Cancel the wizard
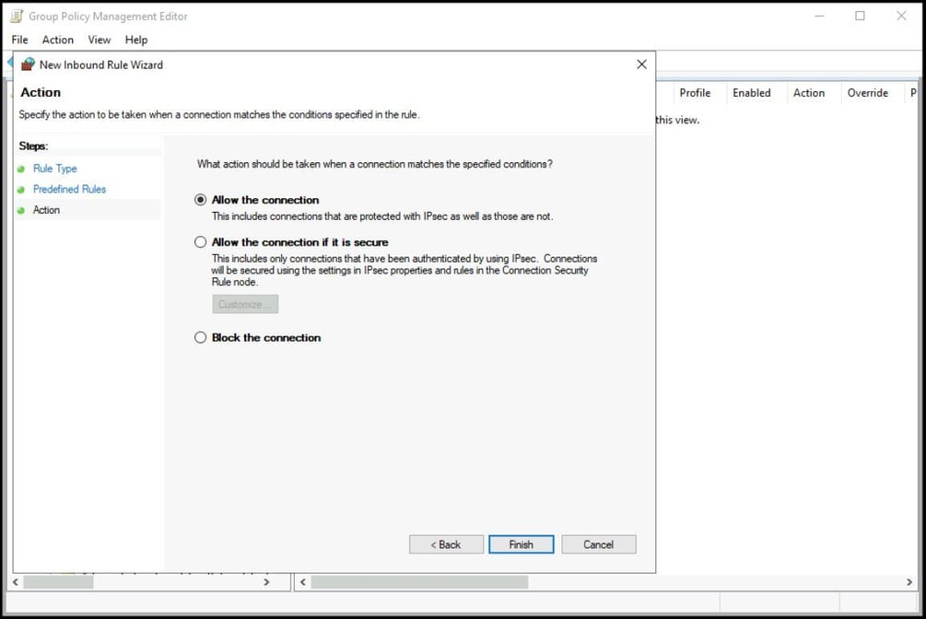 [x=598, y=544]
